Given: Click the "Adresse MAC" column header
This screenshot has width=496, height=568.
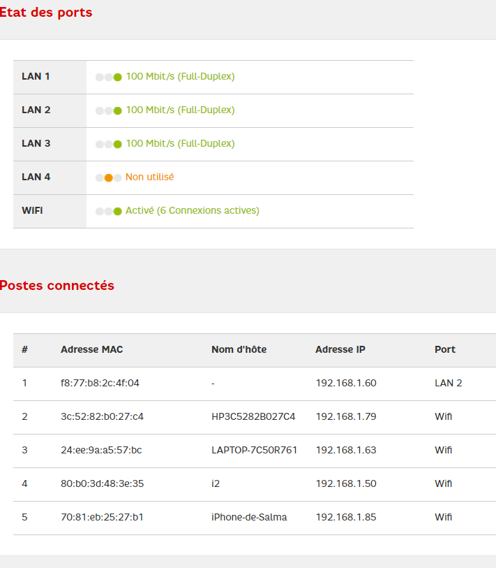Looking at the screenshot, I should tap(91, 349).
